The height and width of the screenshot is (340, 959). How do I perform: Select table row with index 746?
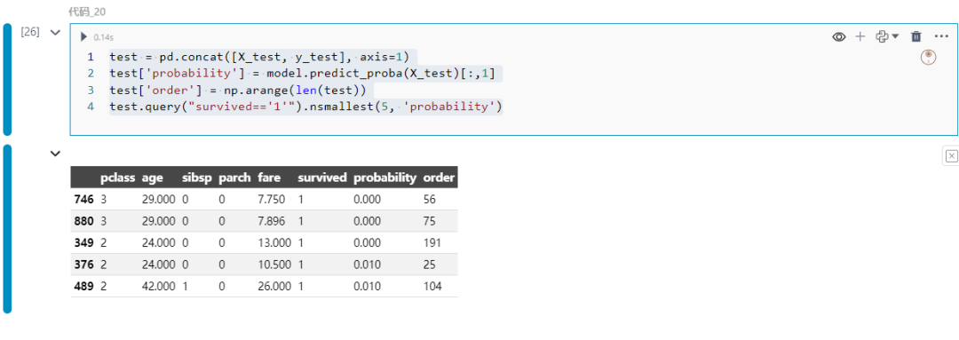click(264, 200)
